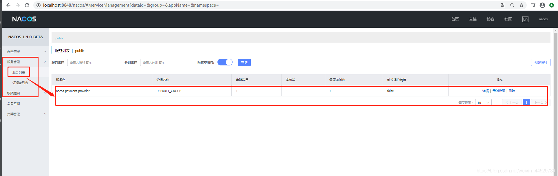Click the NACOS logo
Image resolution: width=558 pixels, height=176 pixels.
(25, 19)
